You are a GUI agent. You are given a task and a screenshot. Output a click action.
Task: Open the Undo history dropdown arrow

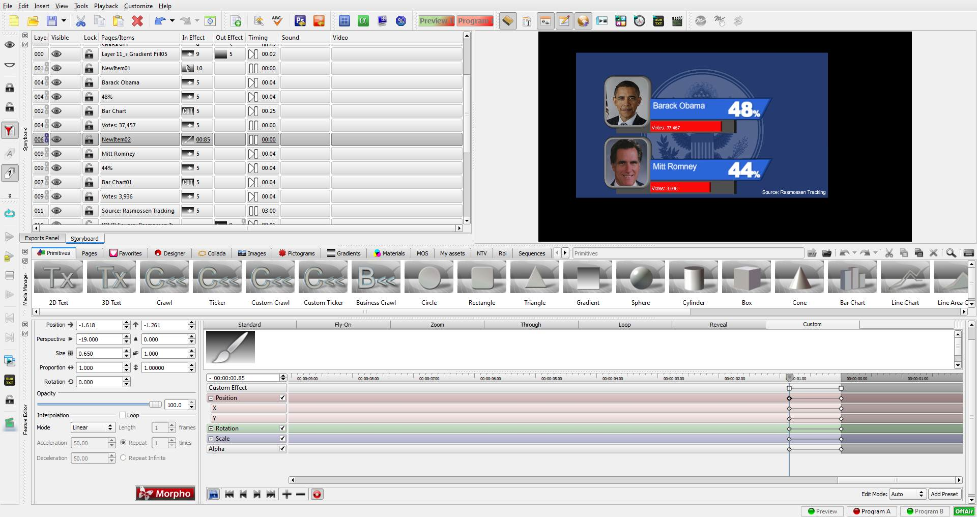pos(172,21)
